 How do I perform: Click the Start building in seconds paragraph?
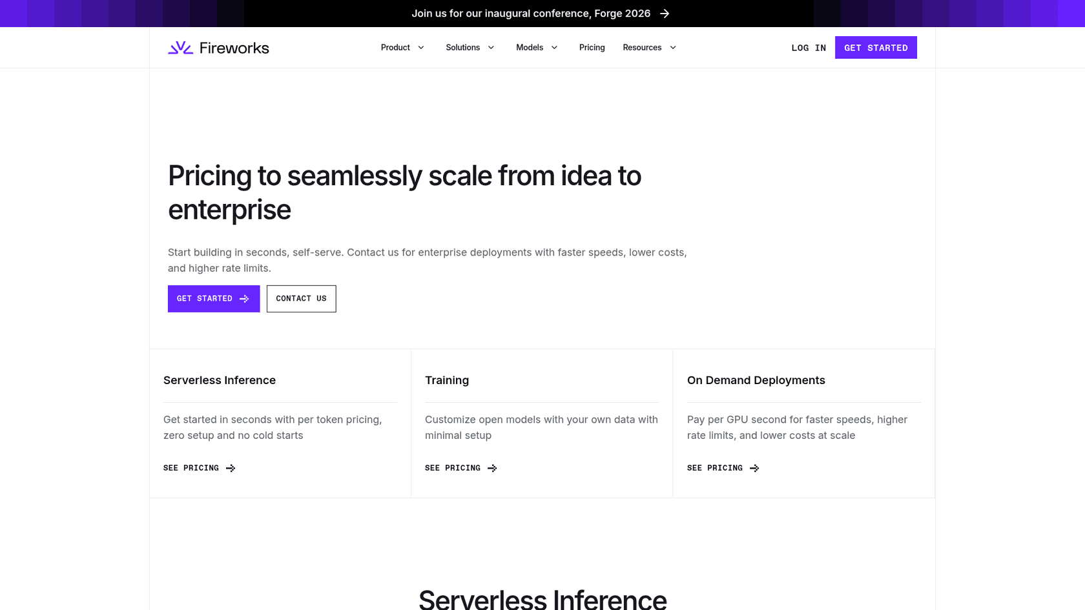pyautogui.click(x=428, y=260)
